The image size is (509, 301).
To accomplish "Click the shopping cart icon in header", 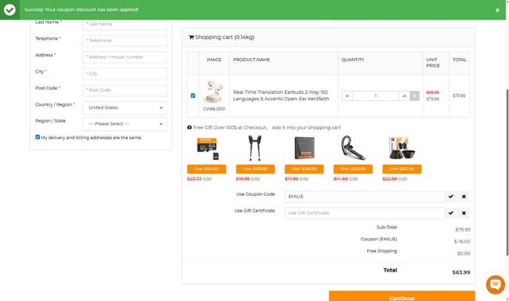I will pos(191,37).
